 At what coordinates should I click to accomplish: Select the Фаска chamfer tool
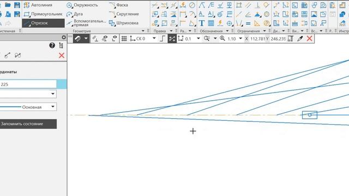pyautogui.click(x=118, y=5)
